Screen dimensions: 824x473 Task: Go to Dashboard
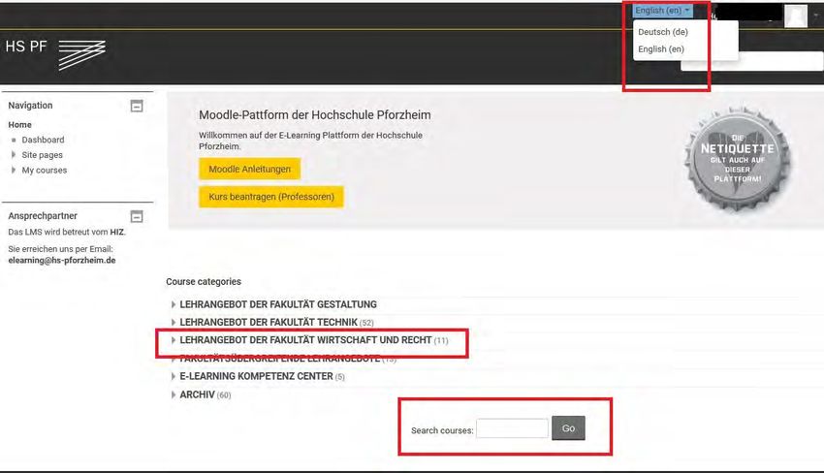(x=43, y=140)
